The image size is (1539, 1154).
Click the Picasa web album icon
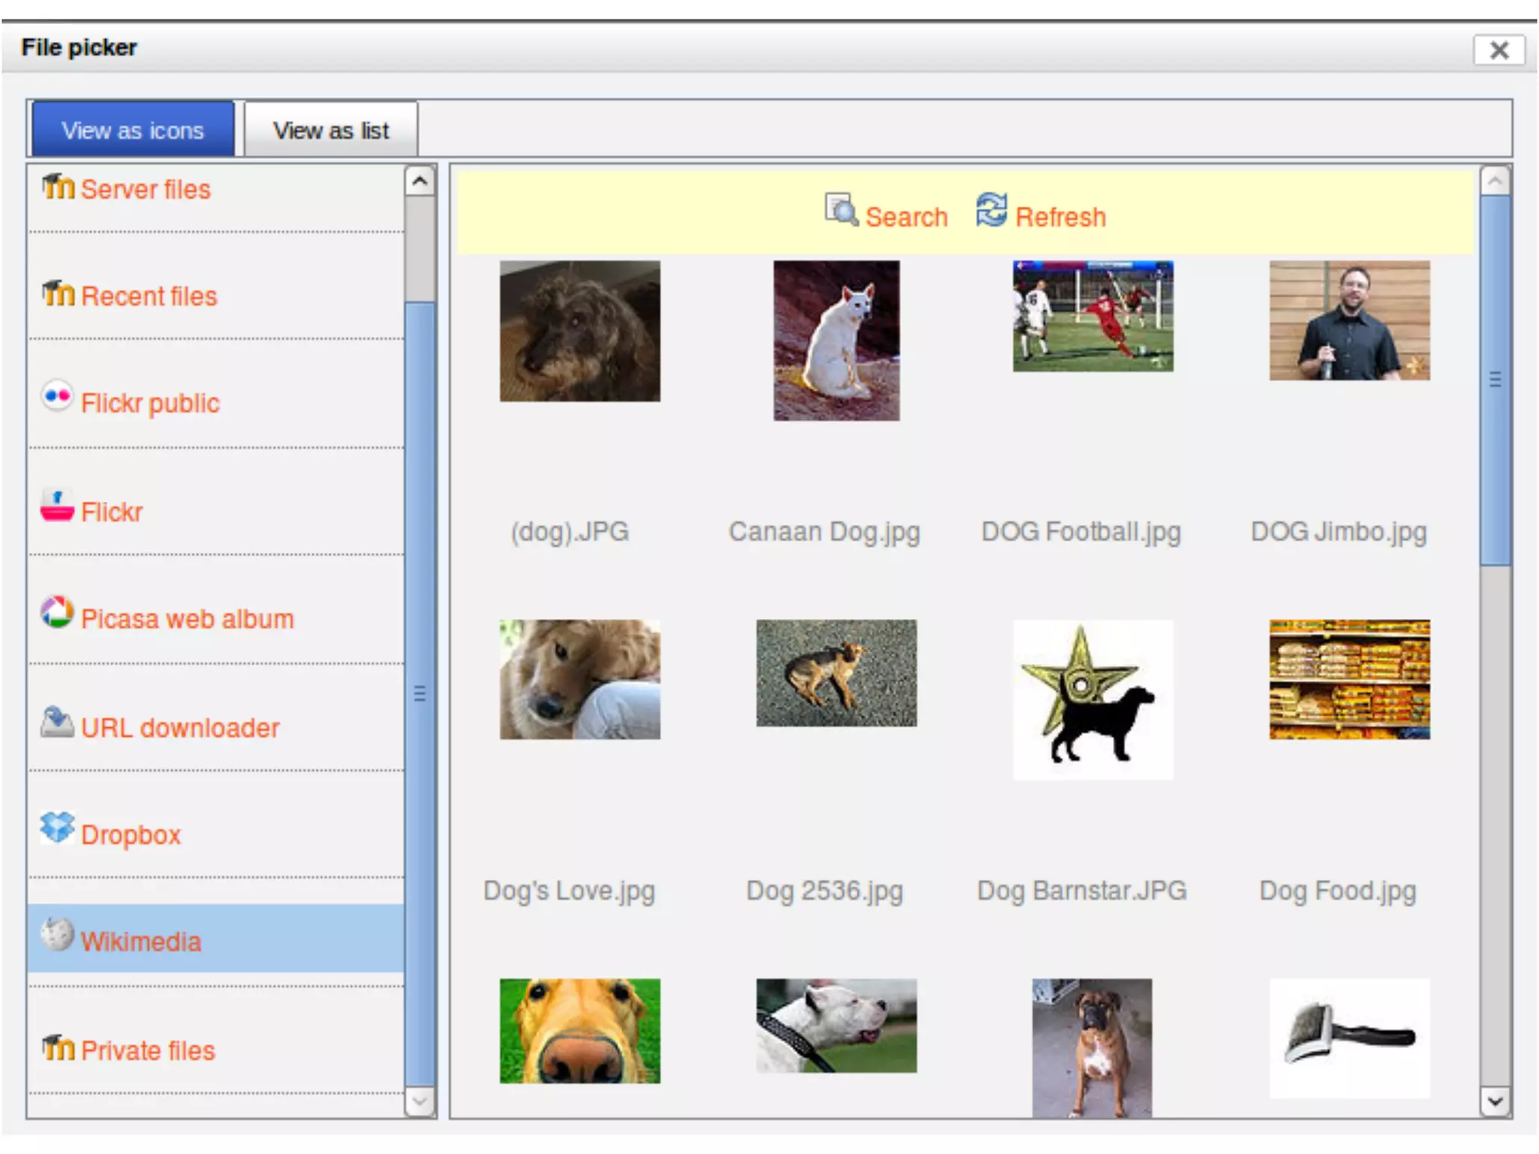pyautogui.click(x=57, y=612)
